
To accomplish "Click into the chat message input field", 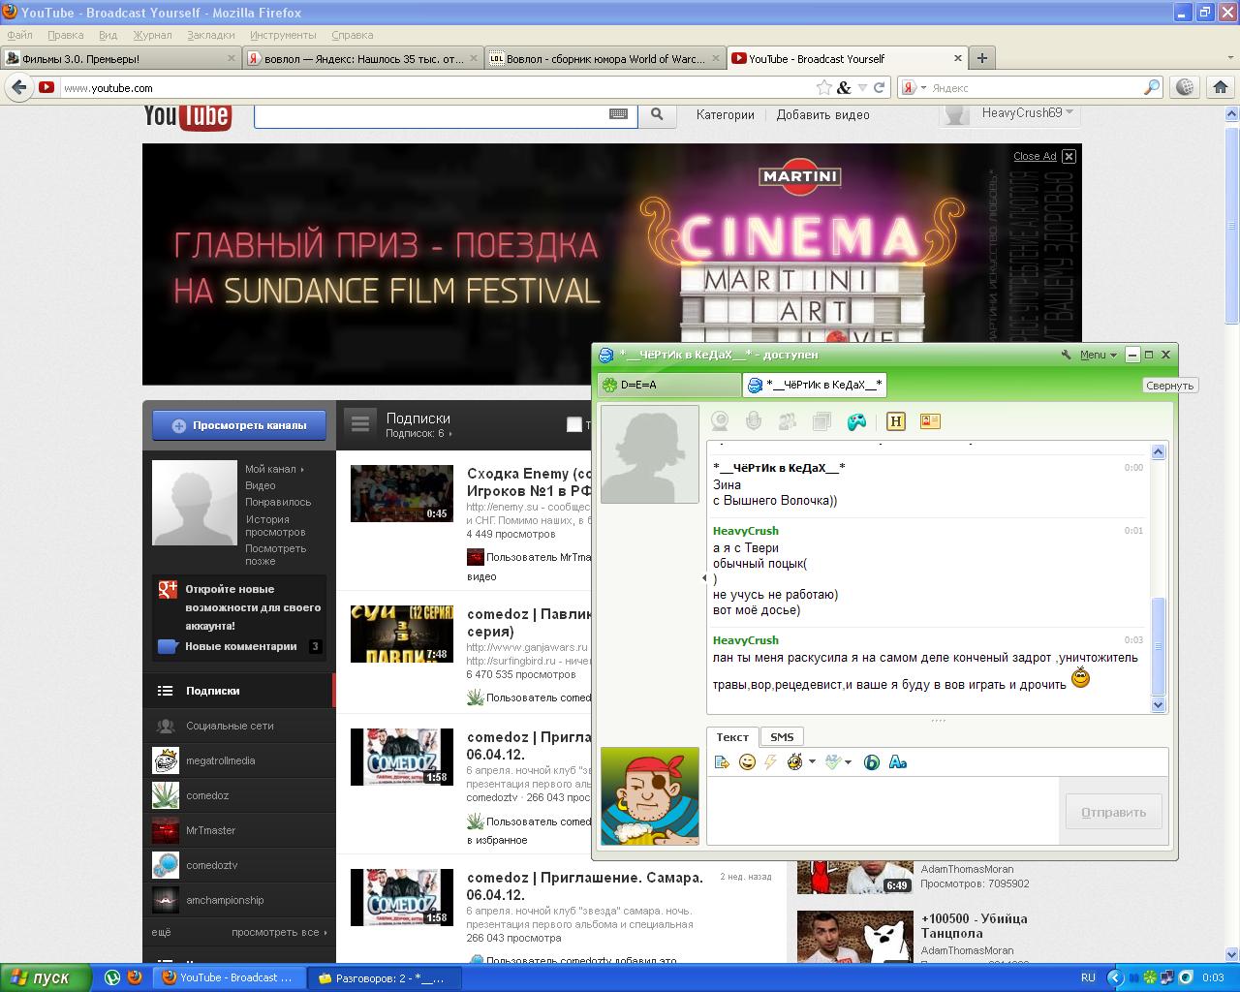I will pos(883,811).
